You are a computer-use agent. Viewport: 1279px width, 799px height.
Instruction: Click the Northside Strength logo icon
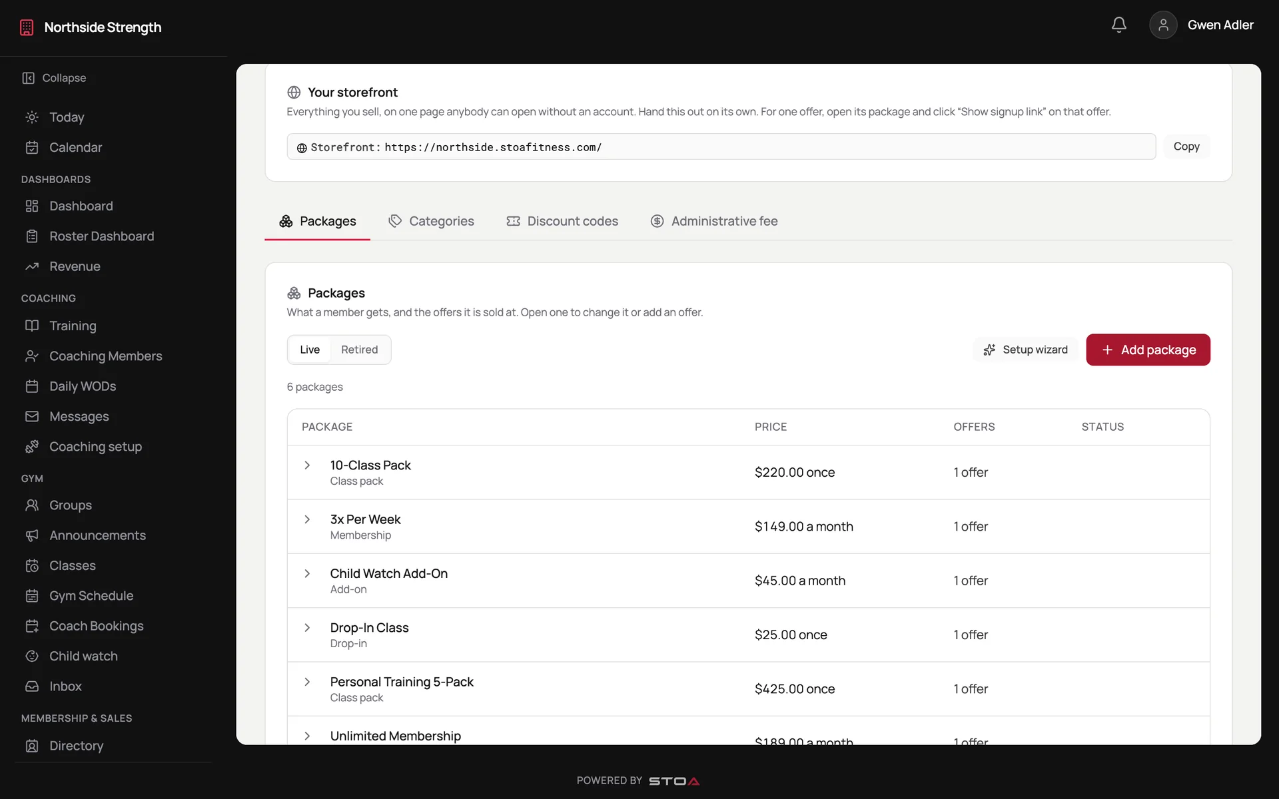pyautogui.click(x=27, y=27)
